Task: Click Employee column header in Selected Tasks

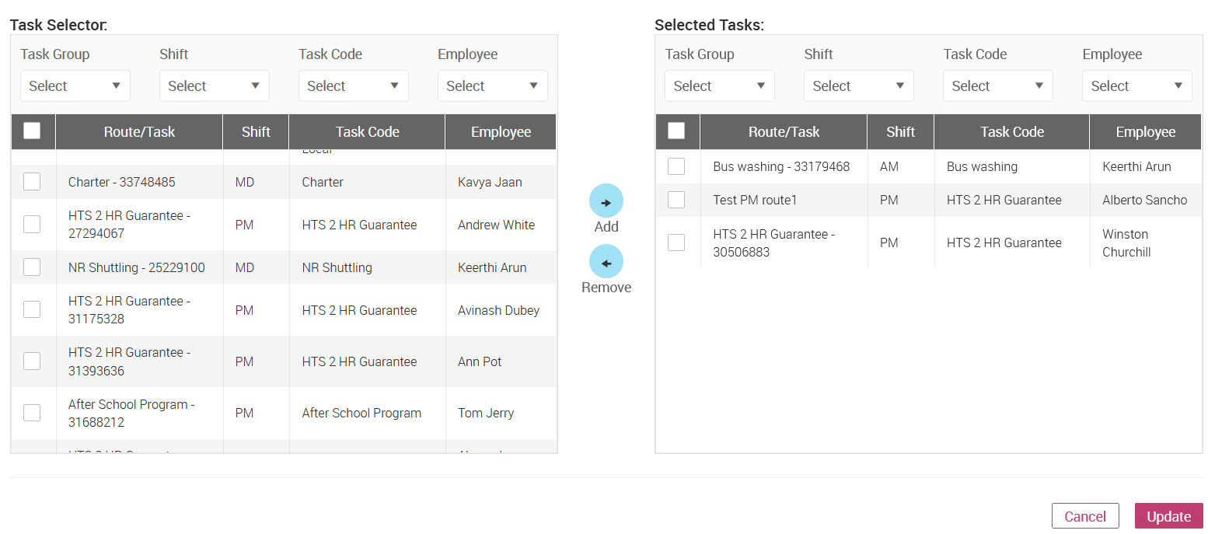Action: click(1145, 132)
